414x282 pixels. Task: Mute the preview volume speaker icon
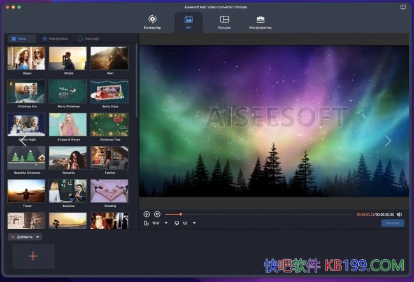(399, 215)
